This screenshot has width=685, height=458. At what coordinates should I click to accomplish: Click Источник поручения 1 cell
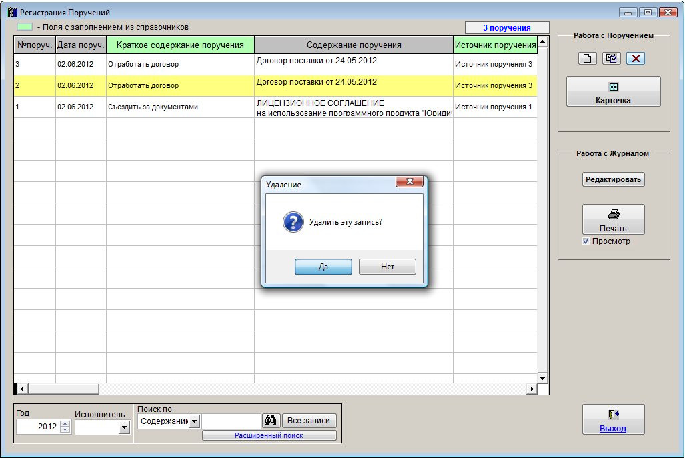(496, 107)
